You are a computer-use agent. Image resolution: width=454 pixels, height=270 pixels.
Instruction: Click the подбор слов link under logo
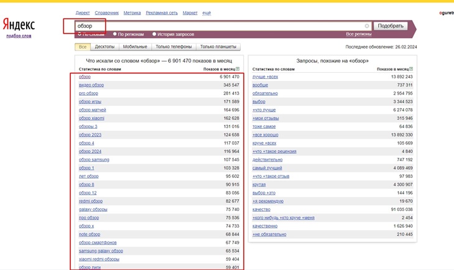19,36
